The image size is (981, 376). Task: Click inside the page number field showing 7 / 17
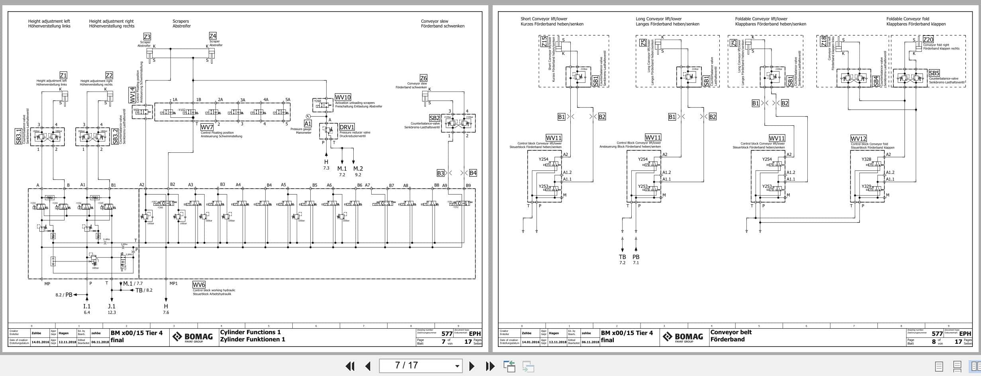click(x=414, y=365)
